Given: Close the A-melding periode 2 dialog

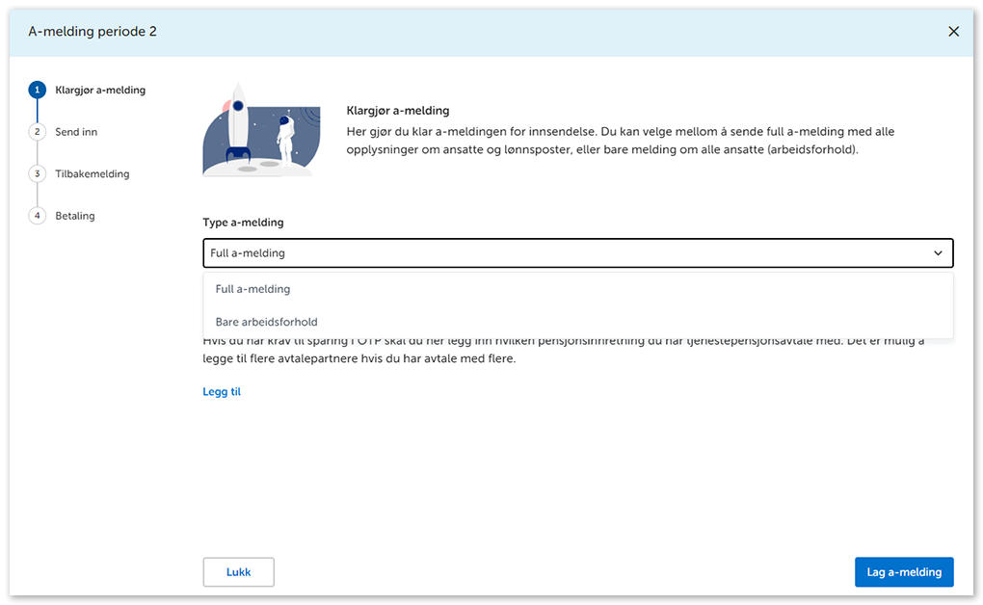Looking at the screenshot, I should (953, 32).
